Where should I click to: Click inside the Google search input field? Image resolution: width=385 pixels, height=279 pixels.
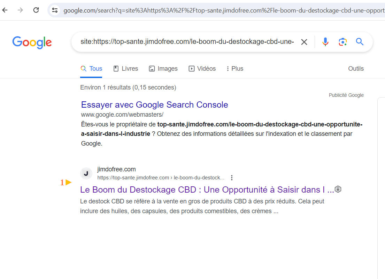click(x=187, y=42)
